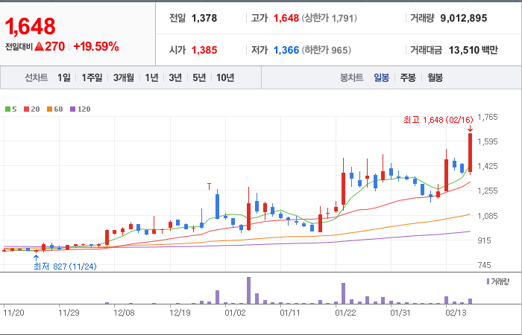This screenshot has height=335, width=522.
Task: Click the 1,255 price axis label
Action: tap(488, 191)
